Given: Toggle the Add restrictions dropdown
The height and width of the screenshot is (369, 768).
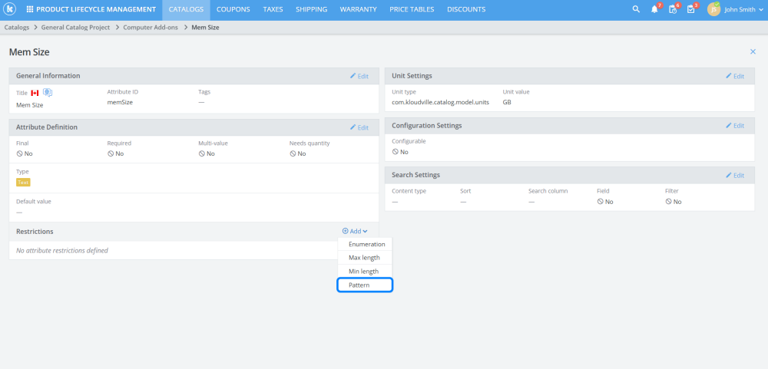Looking at the screenshot, I should coord(355,231).
